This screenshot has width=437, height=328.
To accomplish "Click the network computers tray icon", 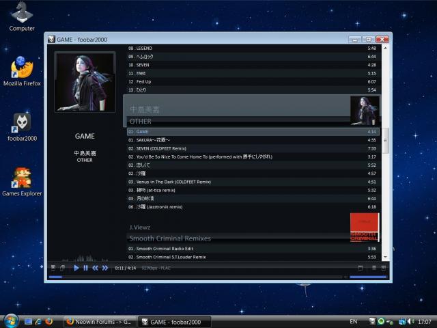I will click(401, 322).
